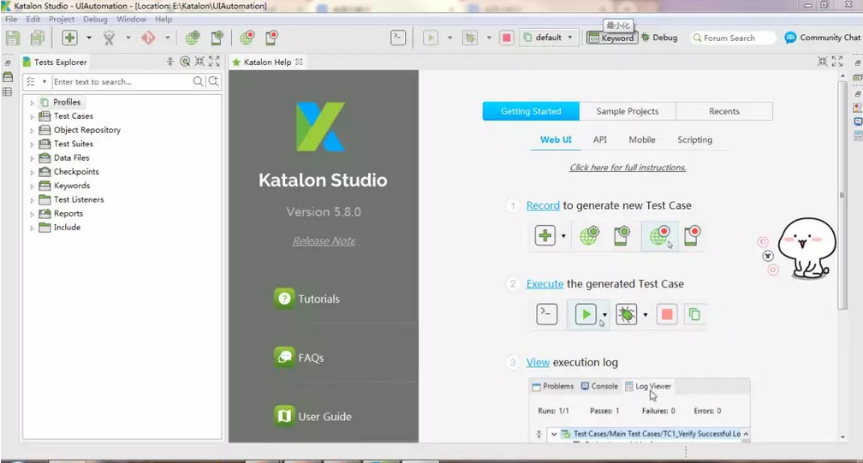Switch to the Debug perspective button
863x463 pixels.
659,38
